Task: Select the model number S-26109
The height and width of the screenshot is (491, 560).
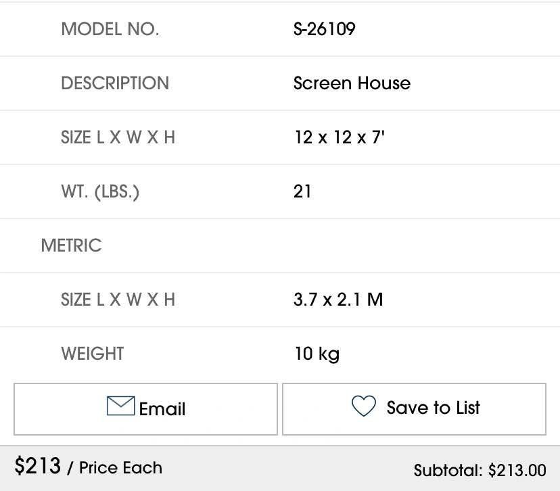Action: pyautogui.click(x=324, y=29)
